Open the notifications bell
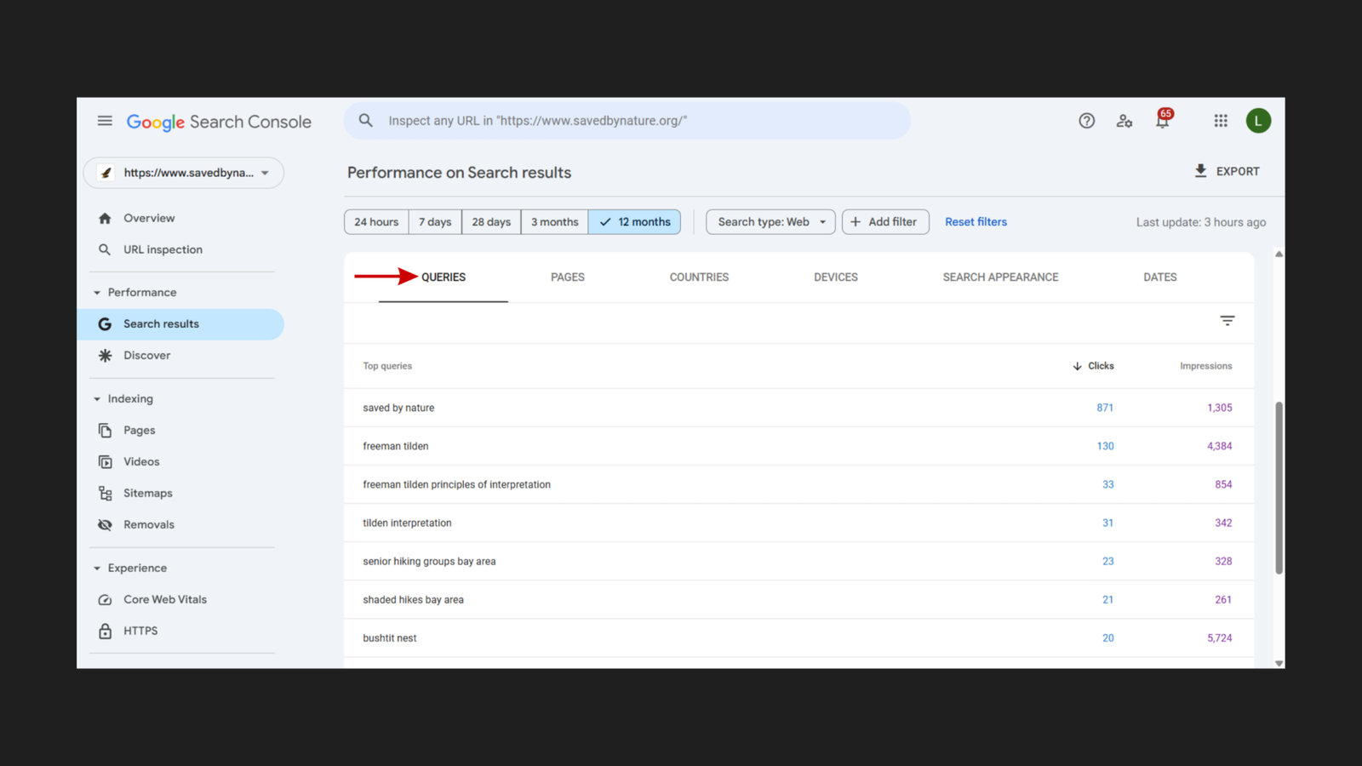Screen dimensions: 1362x766 pyautogui.click(x=1162, y=122)
